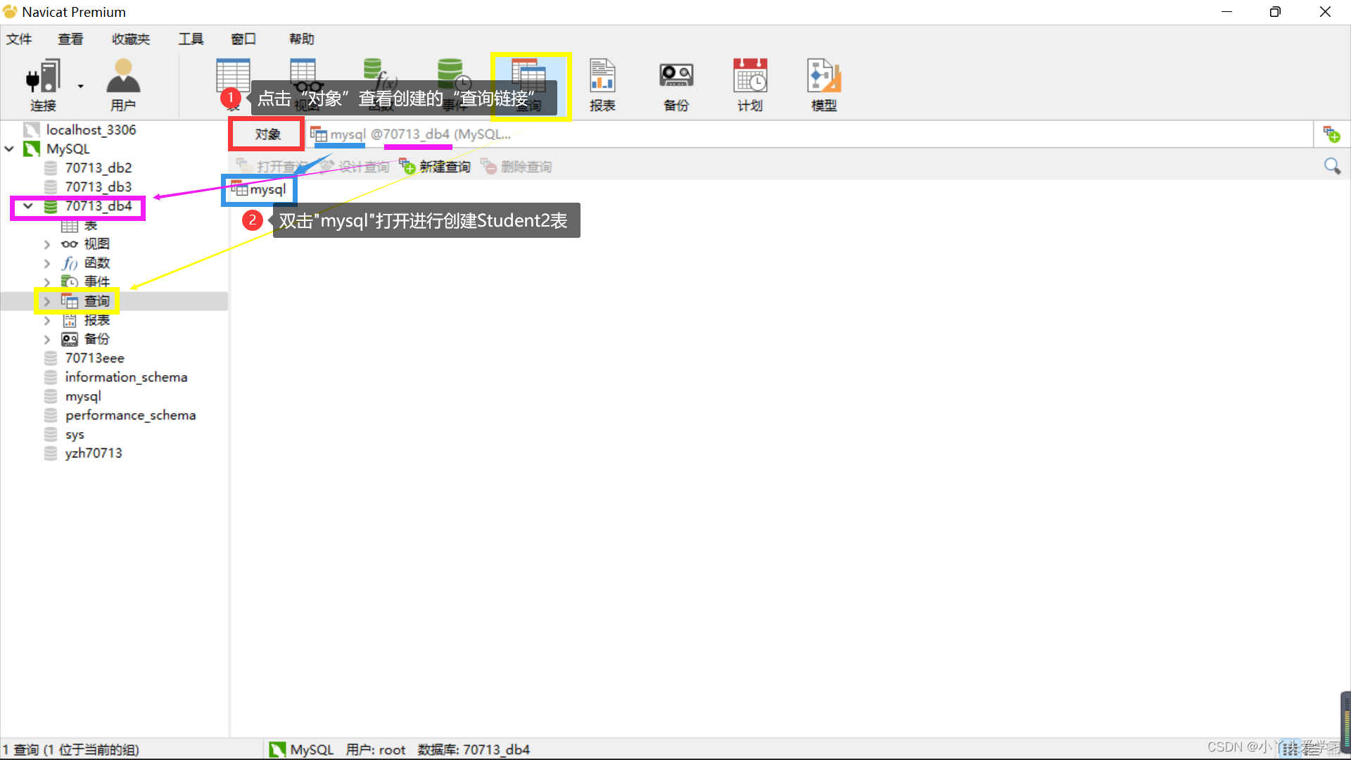Viewport: 1351px width, 760px height.
Task: Select the Views (视图) tree item
Action: coord(97,243)
